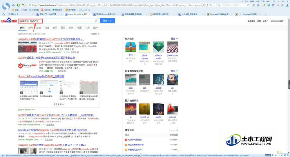Click the artlantis studio green gem icon
The height and width of the screenshot is (157, 290).
158,47
